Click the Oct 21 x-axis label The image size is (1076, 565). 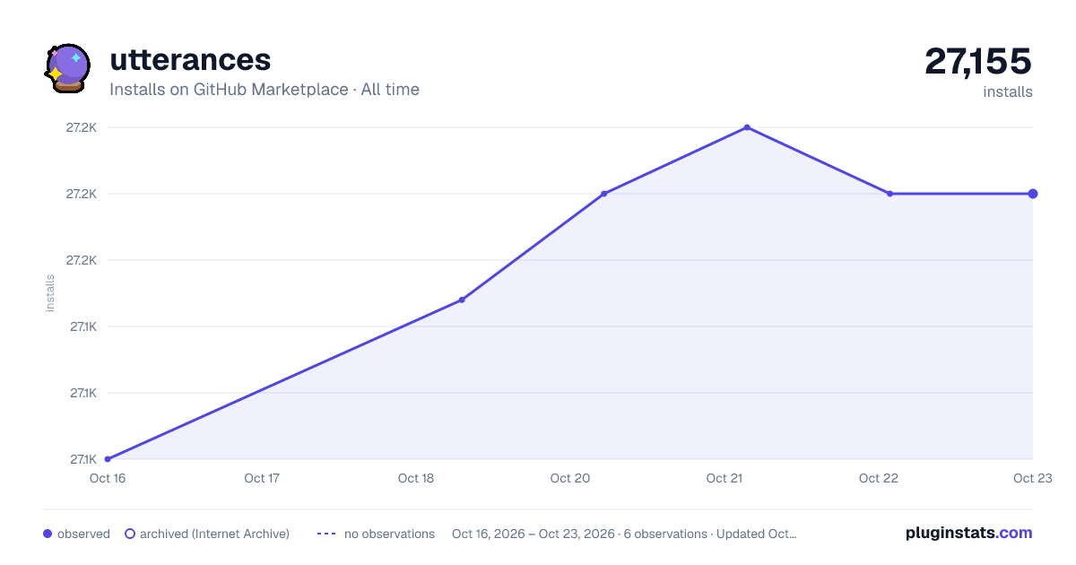click(x=725, y=478)
